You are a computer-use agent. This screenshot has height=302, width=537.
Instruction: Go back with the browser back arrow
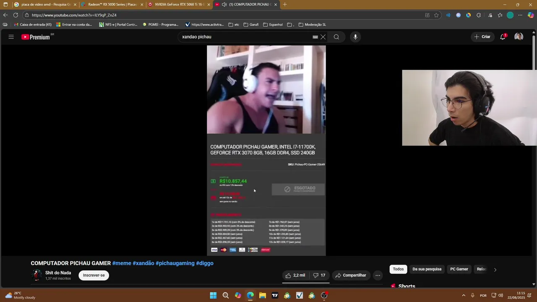(5, 15)
